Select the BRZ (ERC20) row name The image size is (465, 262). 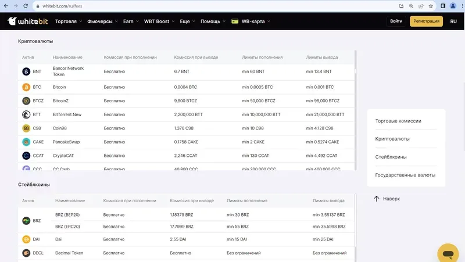[67, 227]
